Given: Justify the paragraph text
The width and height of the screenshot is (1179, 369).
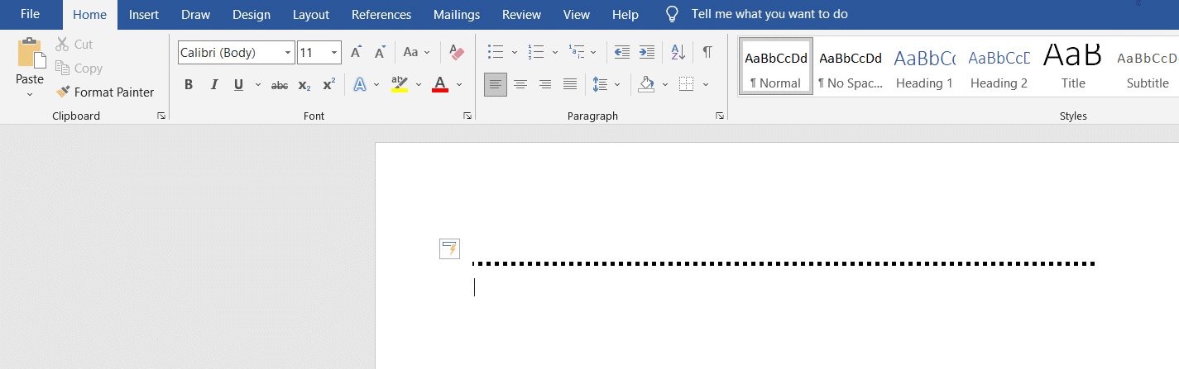Looking at the screenshot, I should coord(570,84).
